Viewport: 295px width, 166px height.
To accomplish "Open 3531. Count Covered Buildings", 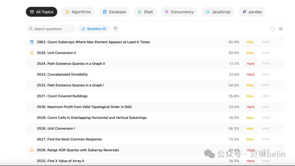I will (62, 96).
